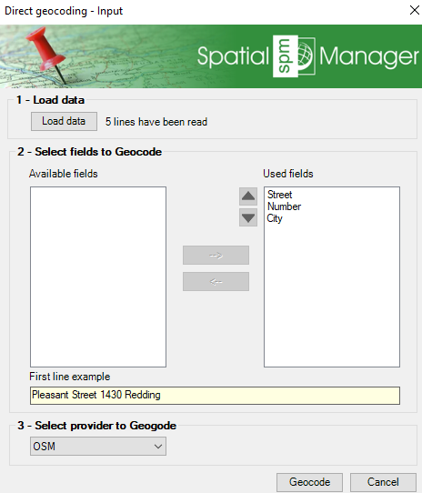Image resolution: width=422 pixels, height=493 pixels.
Task: Click the First line example text field
Action: point(215,395)
